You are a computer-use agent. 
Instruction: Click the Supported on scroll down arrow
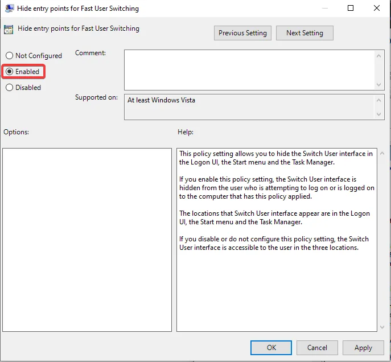click(x=379, y=114)
